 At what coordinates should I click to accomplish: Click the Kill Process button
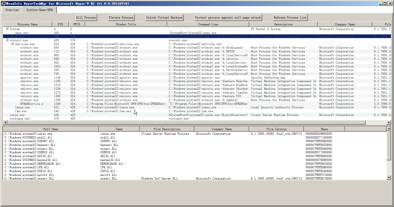pos(86,17)
